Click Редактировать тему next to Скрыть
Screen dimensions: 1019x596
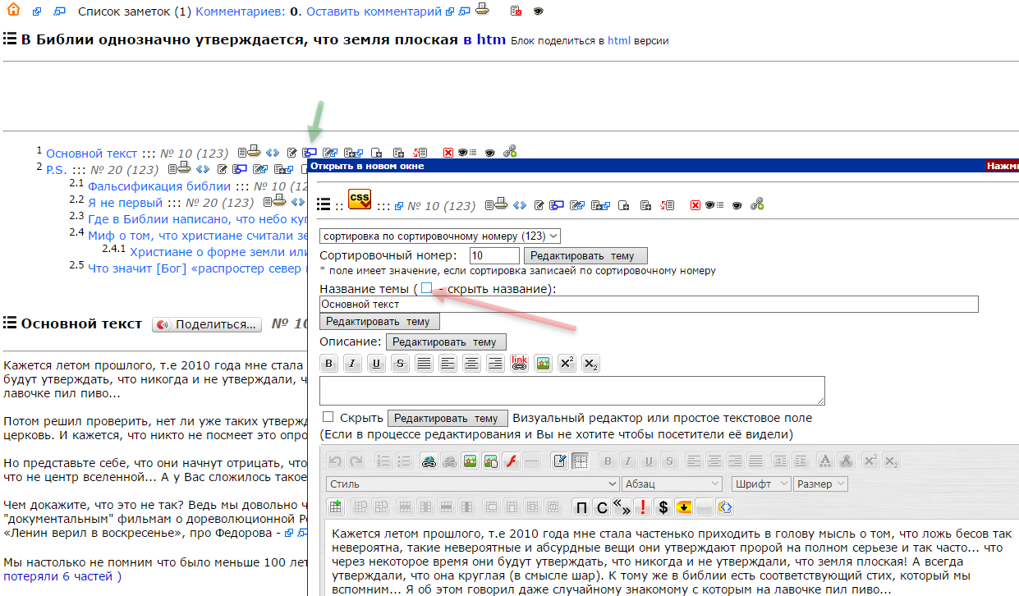point(448,418)
